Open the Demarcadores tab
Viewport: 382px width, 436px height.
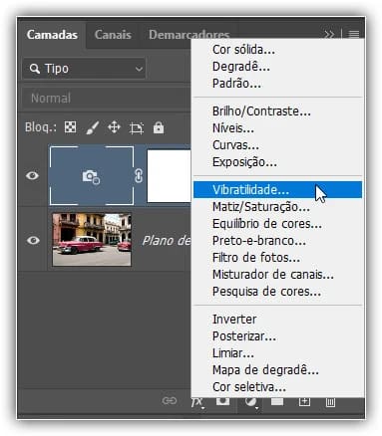(189, 35)
